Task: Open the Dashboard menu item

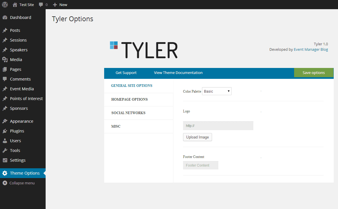Action: click(x=20, y=17)
